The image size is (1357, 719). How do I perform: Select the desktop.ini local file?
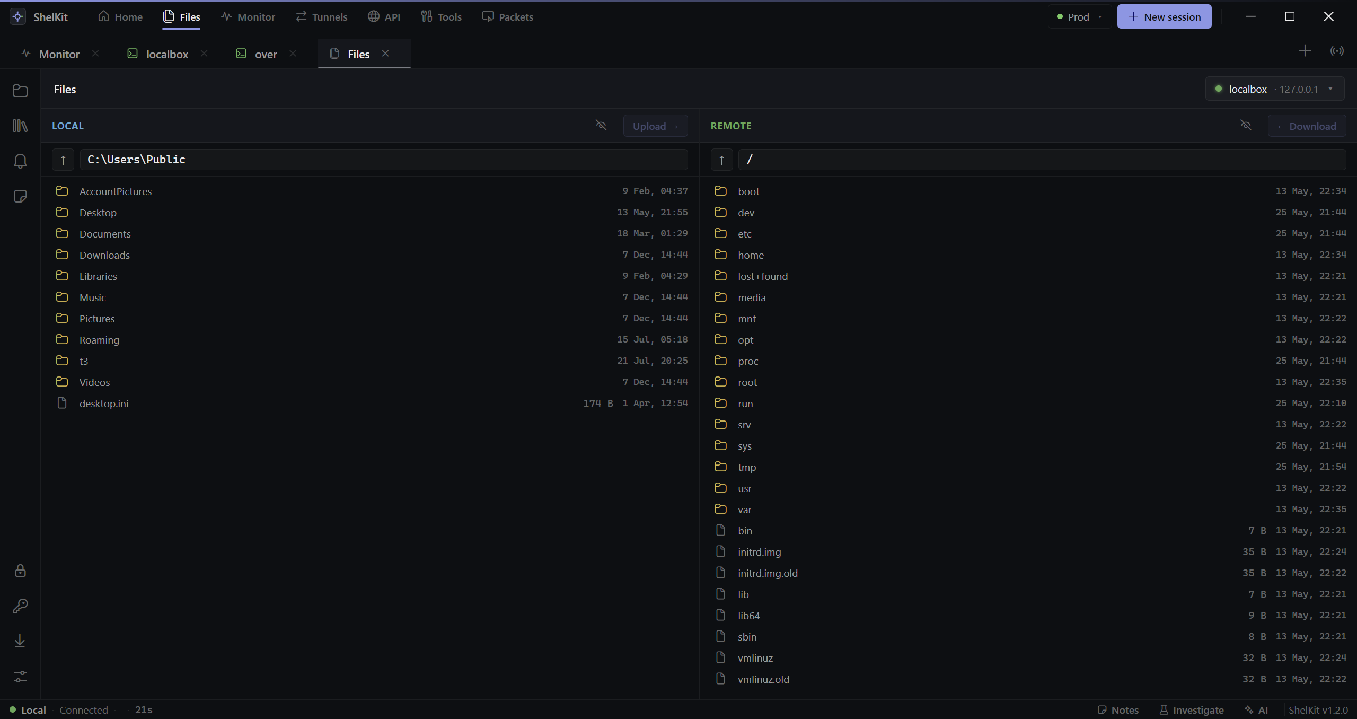(370, 404)
